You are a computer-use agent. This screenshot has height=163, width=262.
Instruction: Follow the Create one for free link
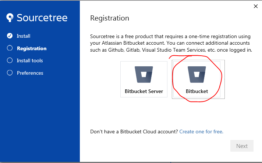(201, 132)
